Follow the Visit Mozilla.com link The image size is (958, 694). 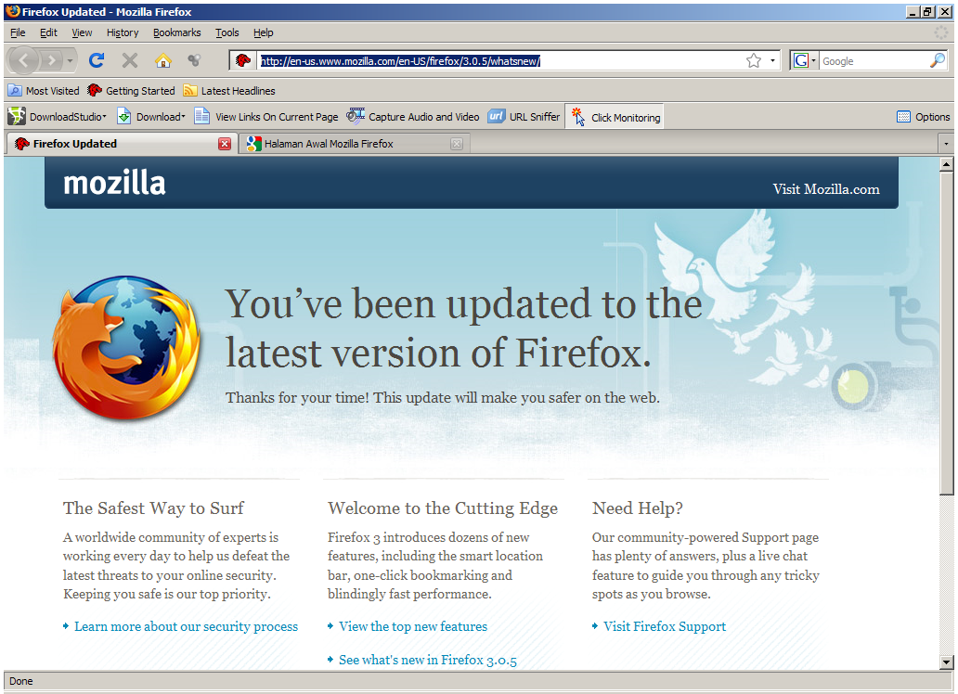coord(826,189)
